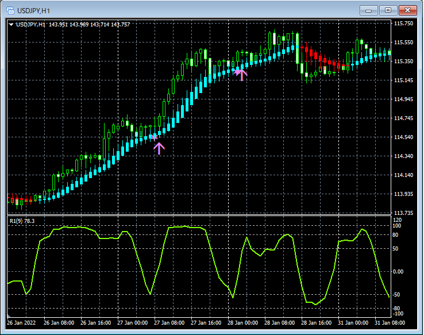Click the USDJPY,H1 window title text
This screenshot has width=424, height=335.
pyautogui.click(x=33, y=11)
